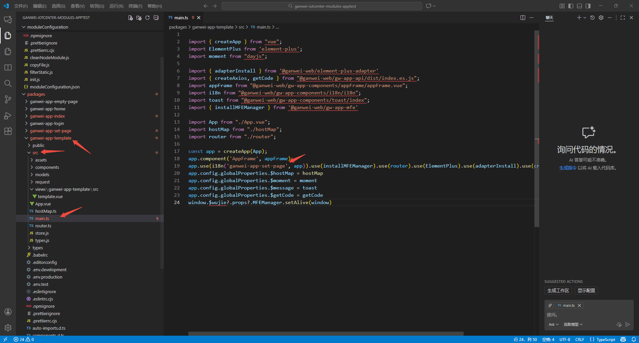Click the 生成工作区 suggested action button
Image resolution: width=639 pixels, height=343 pixels.
(x=558, y=290)
